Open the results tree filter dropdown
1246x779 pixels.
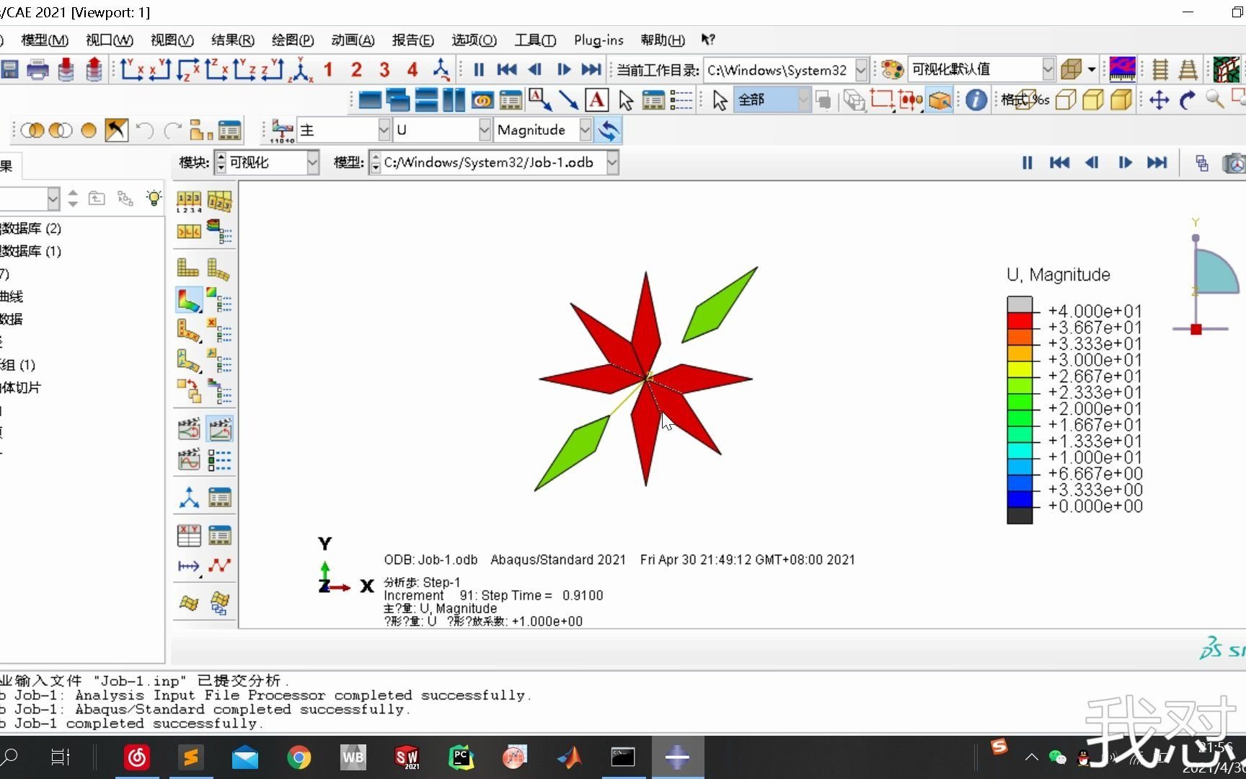coord(53,198)
